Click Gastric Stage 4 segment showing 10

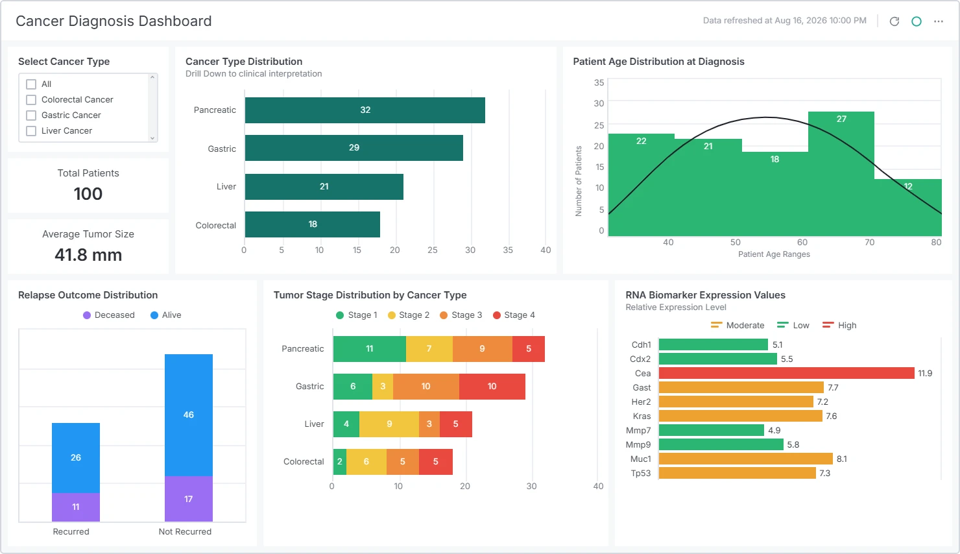tap(492, 387)
